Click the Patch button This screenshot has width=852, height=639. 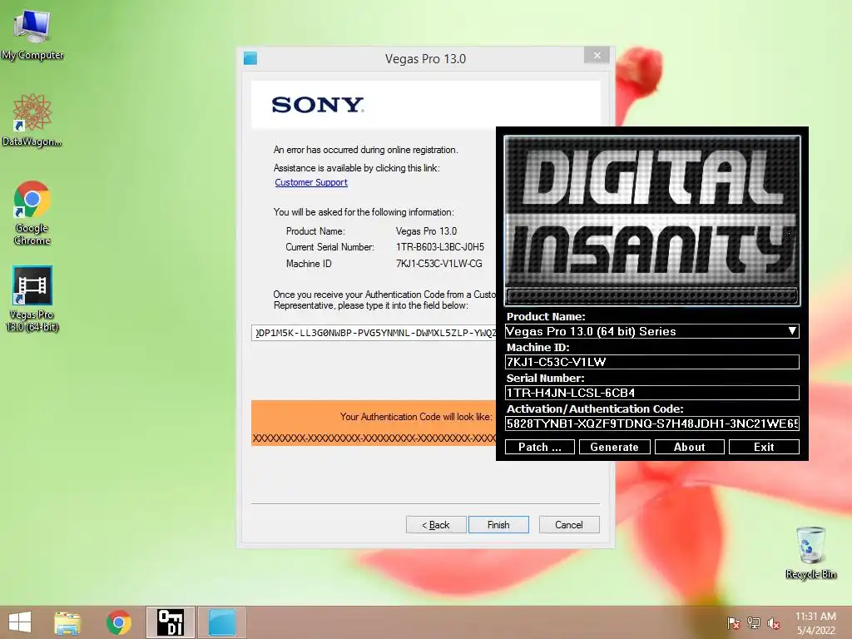pyautogui.click(x=539, y=447)
